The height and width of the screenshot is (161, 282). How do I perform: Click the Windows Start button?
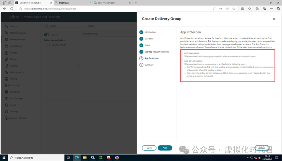pos(4,158)
